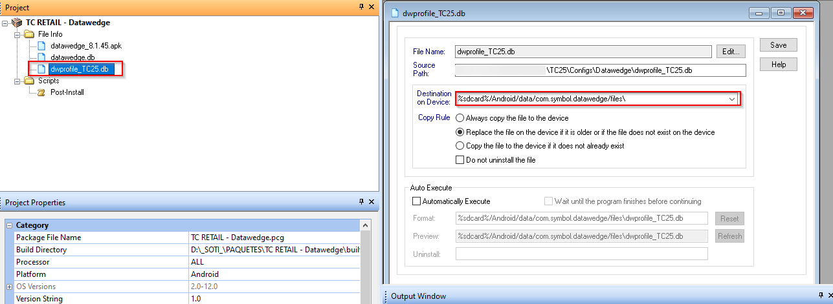The width and height of the screenshot is (833, 304).
Task: Toggle Wait until the program finishes checkbox
Action: (x=549, y=201)
